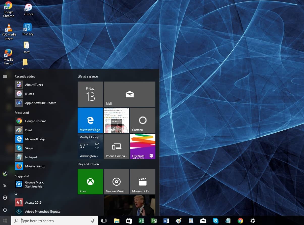This screenshot has height=225, width=304.
Task: Open the Movies & TV tile
Action: [143, 182]
